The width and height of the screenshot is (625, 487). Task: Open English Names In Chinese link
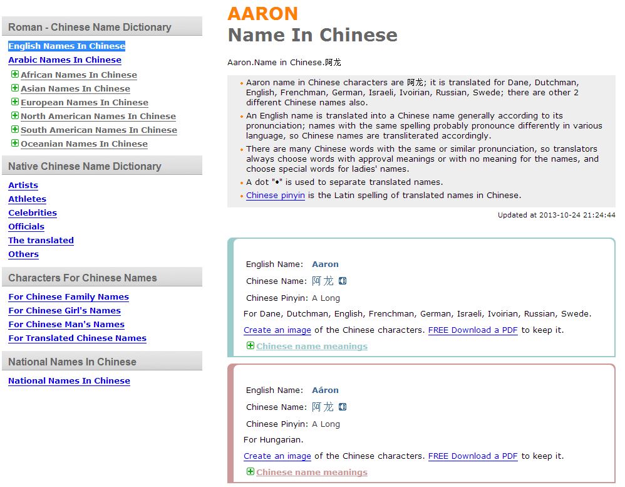click(x=66, y=46)
